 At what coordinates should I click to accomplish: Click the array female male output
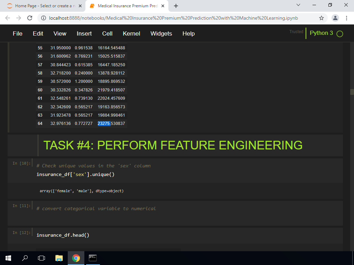point(82,191)
